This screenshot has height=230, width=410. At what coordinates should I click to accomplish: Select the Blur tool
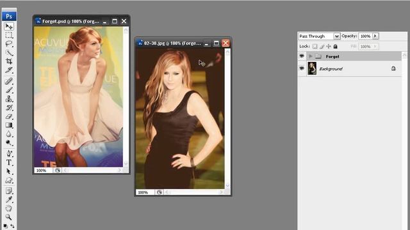[9, 134]
